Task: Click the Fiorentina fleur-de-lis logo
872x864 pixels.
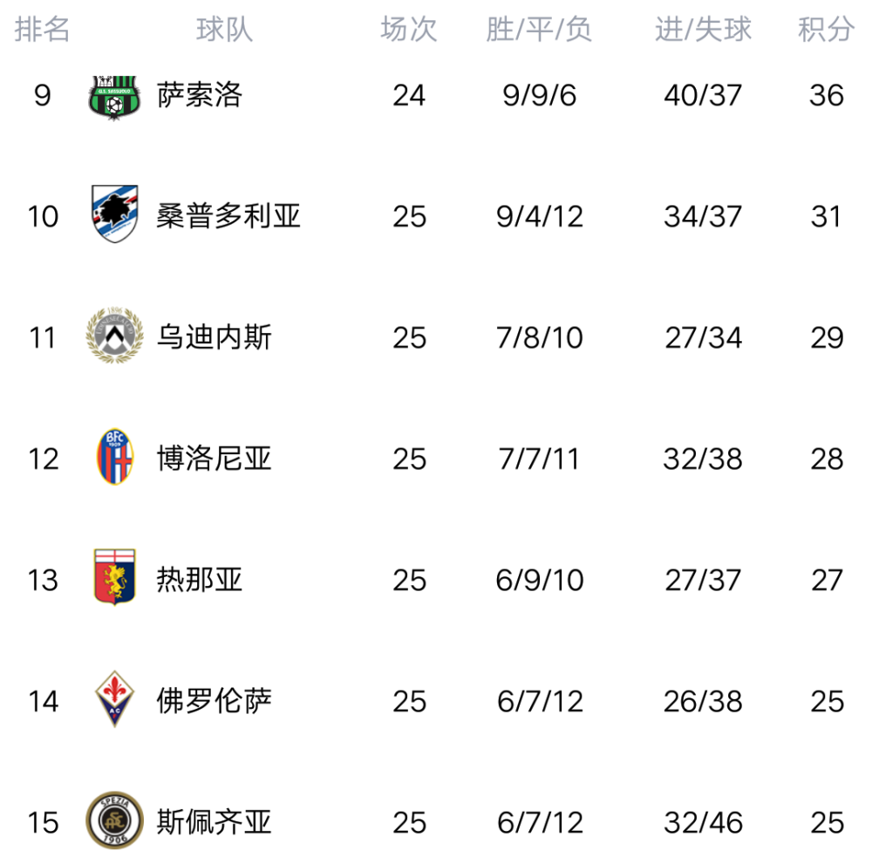Action: tap(114, 700)
